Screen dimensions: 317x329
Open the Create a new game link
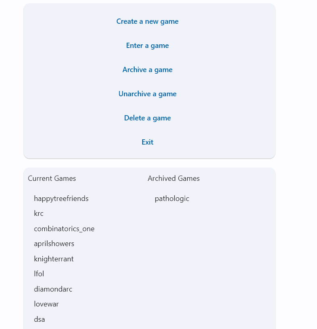147,21
